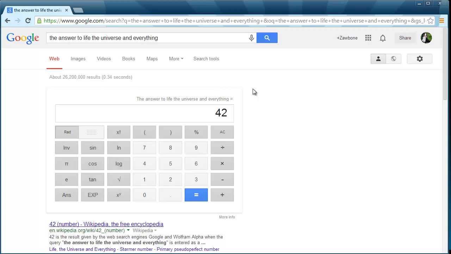Click the Ans key

pyautogui.click(x=67, y=195)
